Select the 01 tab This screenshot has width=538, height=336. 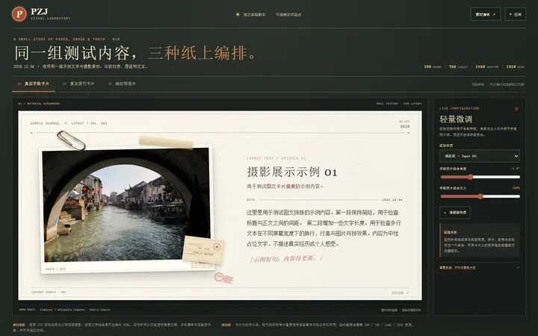pyautogui.click(x=34, y=84)
